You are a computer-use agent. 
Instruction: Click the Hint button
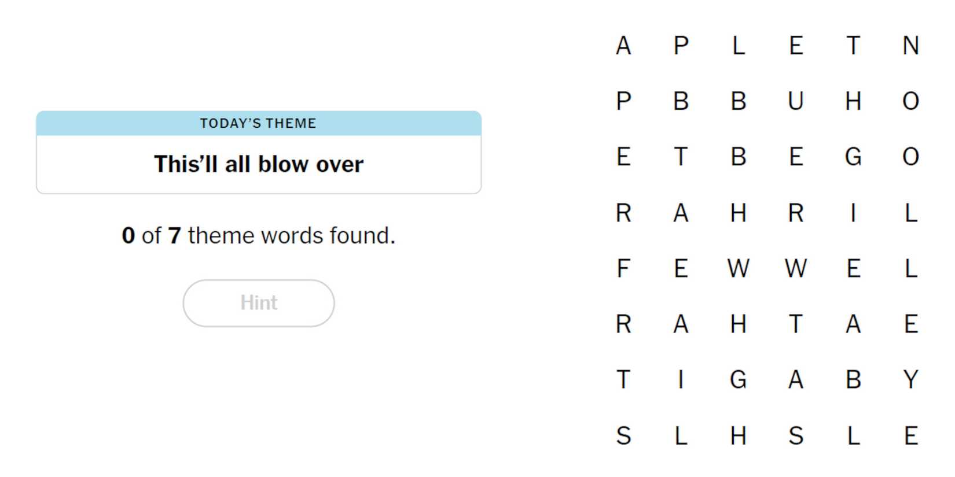coord(259,303)
